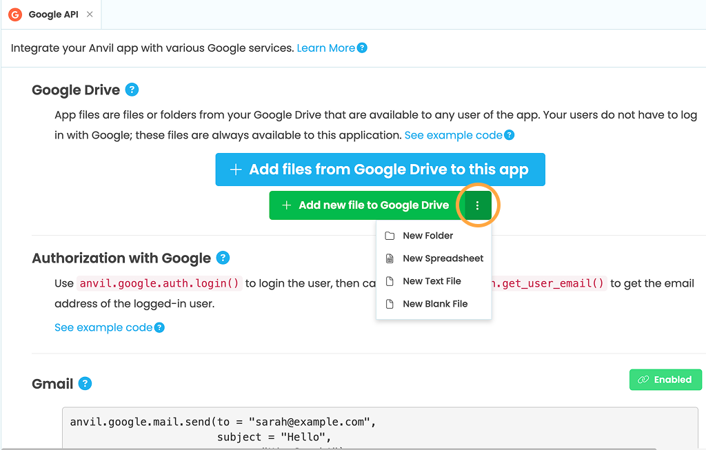Open the Authorization See example code link
The height and width of the screenshot is (450, 706).
click(x=103, y=327)
